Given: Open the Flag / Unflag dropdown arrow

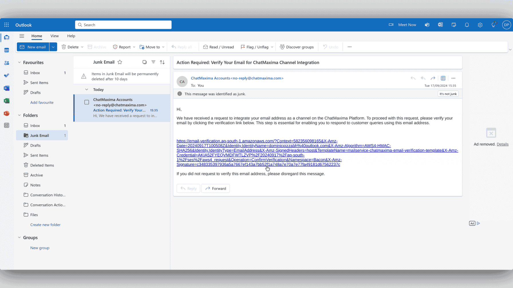Looking at the screenshot, I should pyautogui.click(x=272, y=47).
